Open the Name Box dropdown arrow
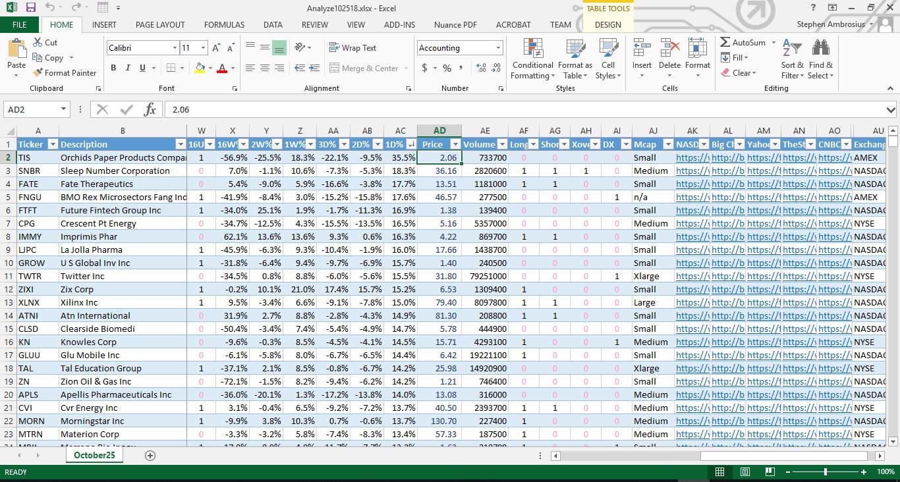This screenshot has width=900, height=482. 64,109
